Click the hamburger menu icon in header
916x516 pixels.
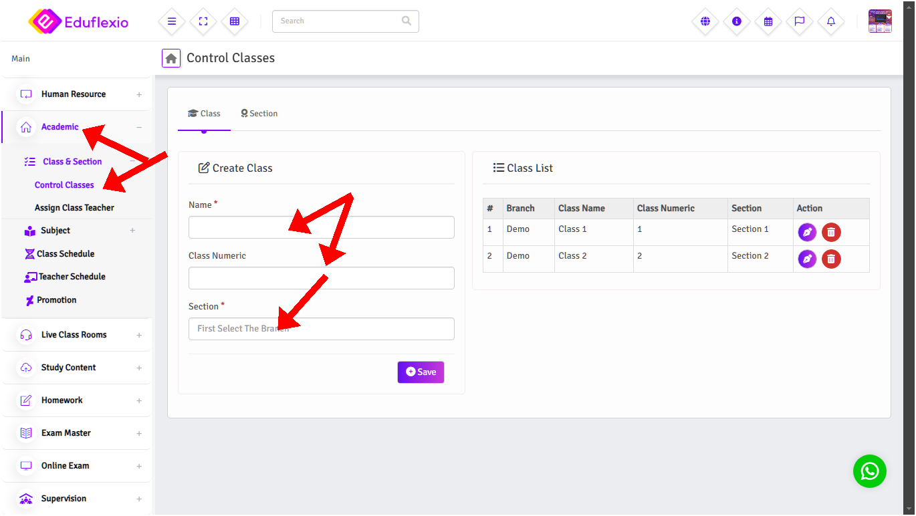tap(172, 21)
